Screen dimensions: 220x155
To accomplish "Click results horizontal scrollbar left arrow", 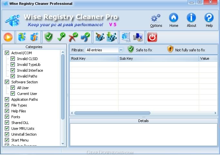I will coord(72,113).
